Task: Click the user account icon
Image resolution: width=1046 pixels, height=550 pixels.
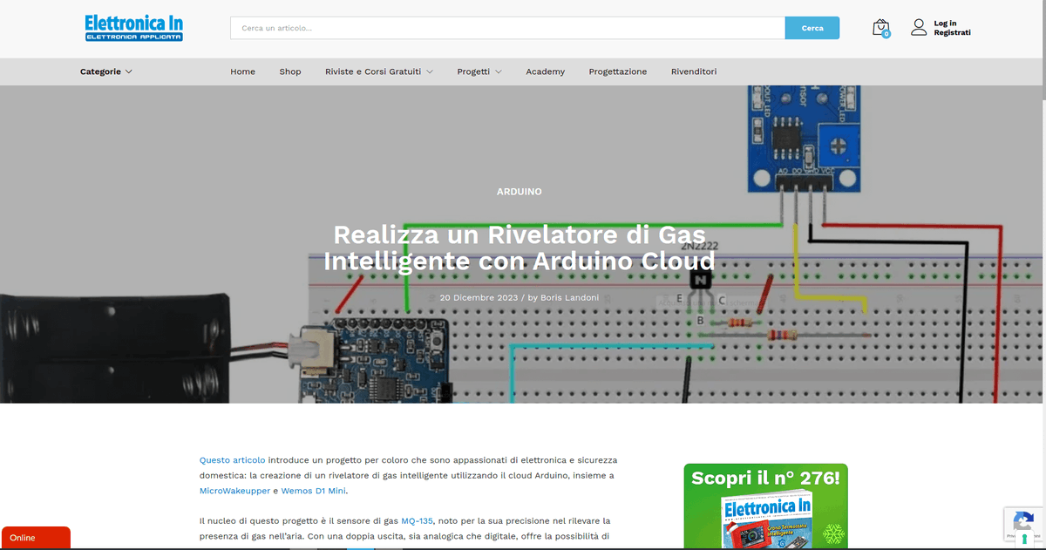Action: click(x=919, y=27)
